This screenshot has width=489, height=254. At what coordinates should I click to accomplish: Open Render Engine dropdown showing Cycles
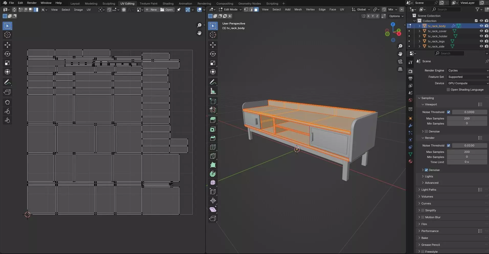tap(468, 70)
